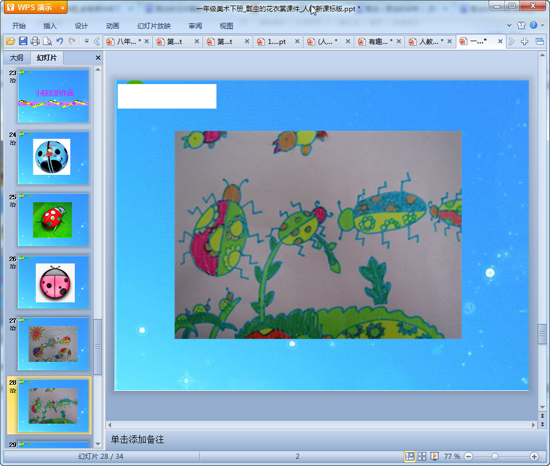Open the 幻灯片放映 ribbon tab
Screen dimensions: 550x466
click(154, 26)
